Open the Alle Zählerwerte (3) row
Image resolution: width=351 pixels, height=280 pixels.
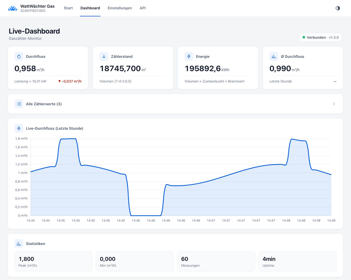175,104
